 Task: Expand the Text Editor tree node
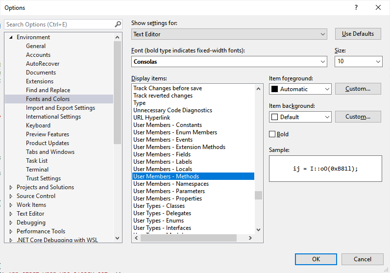click(x=11, y=214)
